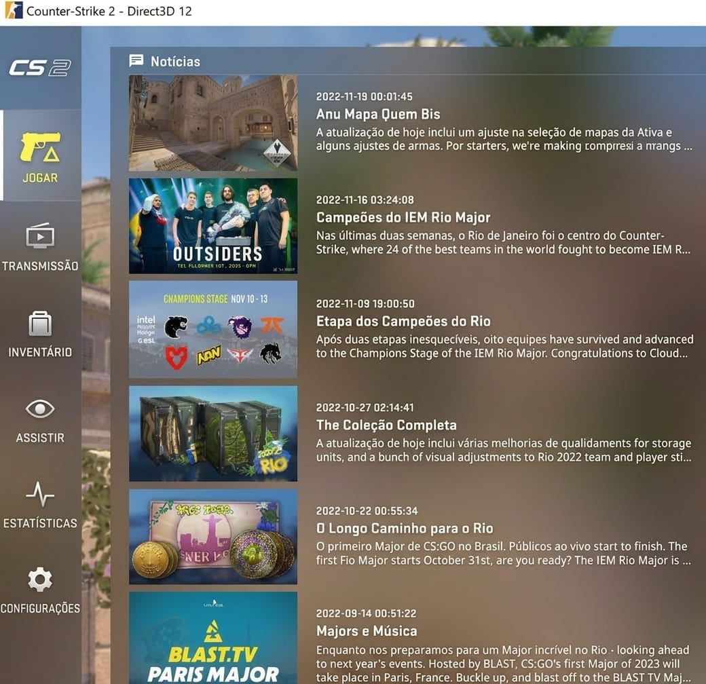Click the date 2022-11-09 19:00:50
The image size is (706, 684).
[365, 304]
